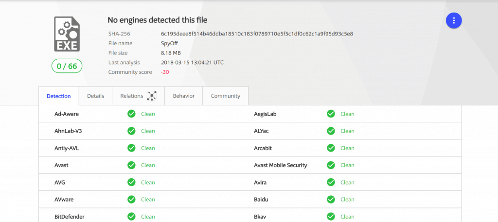Viewport: 498px width, 222px height.
Task: Click the Avast Mobile Security engine name
Action: point(281,165)
